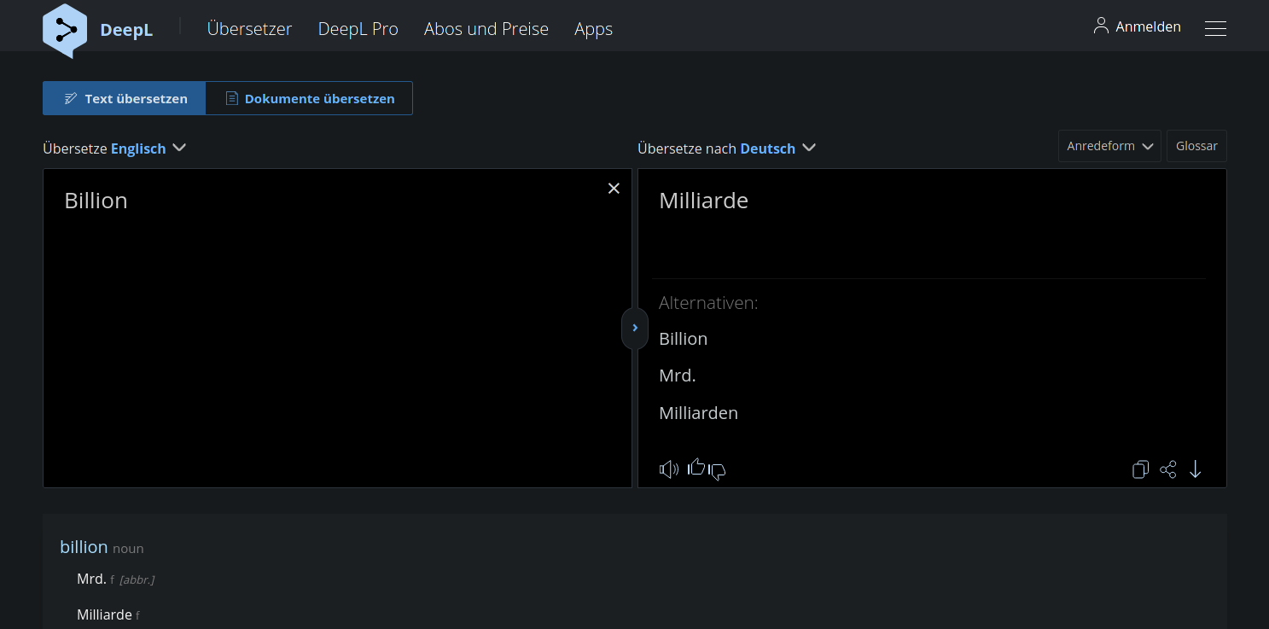Expand the Anredeform dropdown
The height and width of the screenshot is (629, 1269).
coord(1109,145)
